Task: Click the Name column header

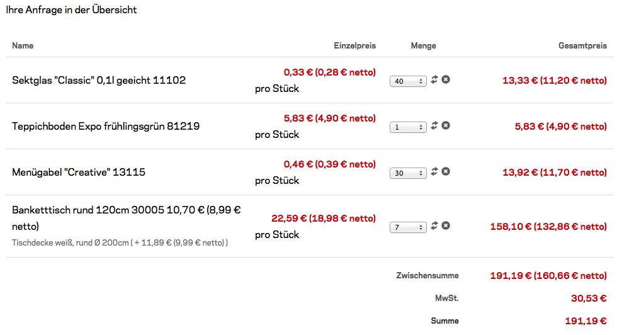Action: 23,46
